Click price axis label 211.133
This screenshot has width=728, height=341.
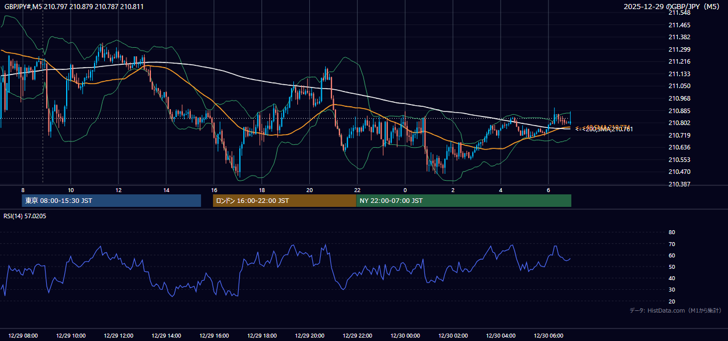(x=680, y=74)
